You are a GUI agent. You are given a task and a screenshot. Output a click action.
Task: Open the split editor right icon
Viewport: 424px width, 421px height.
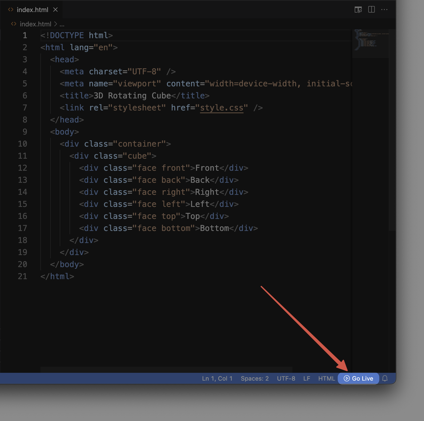[x=371, y=10]
